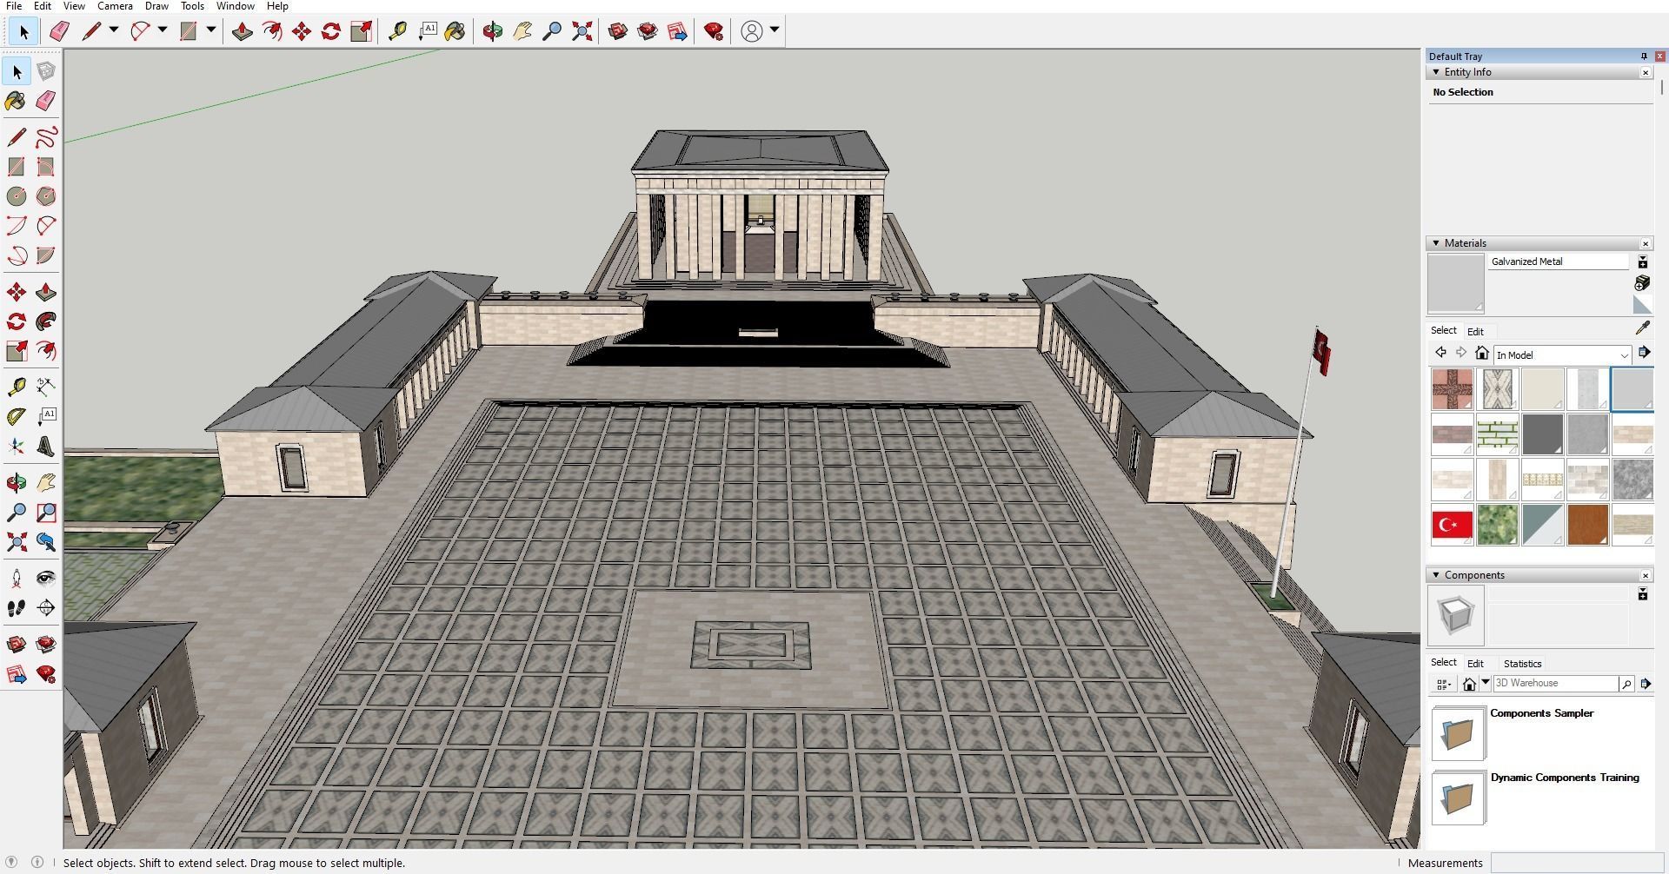The height and width of the screenshot is (874, 1669).
Task: Click the Galvanized Metal name field
Action: click(1559, 262)
